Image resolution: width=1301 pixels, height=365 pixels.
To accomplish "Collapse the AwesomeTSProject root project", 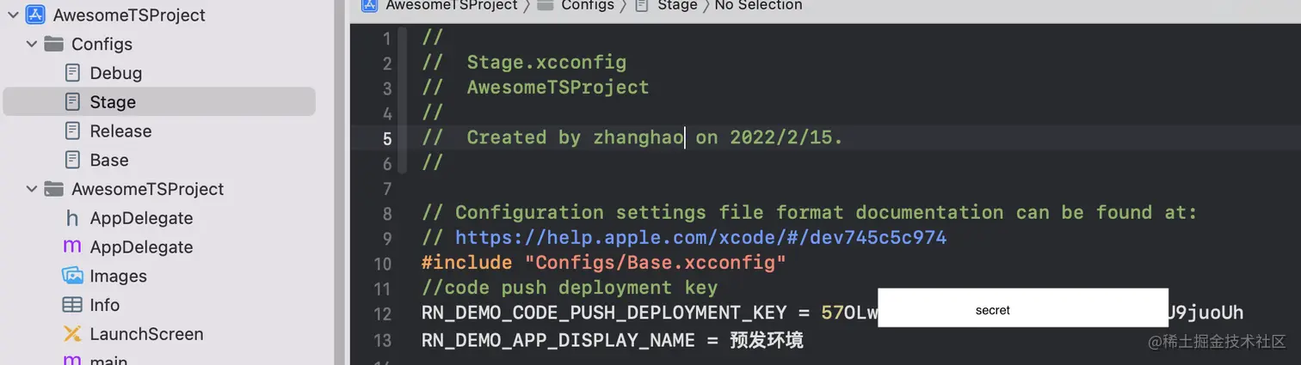I will tap(13, 15).
